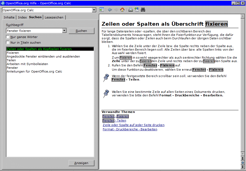This screenshot has width=246, height=171.
Task: Print this help page via printer icon
Action: [x=131, y=10]
